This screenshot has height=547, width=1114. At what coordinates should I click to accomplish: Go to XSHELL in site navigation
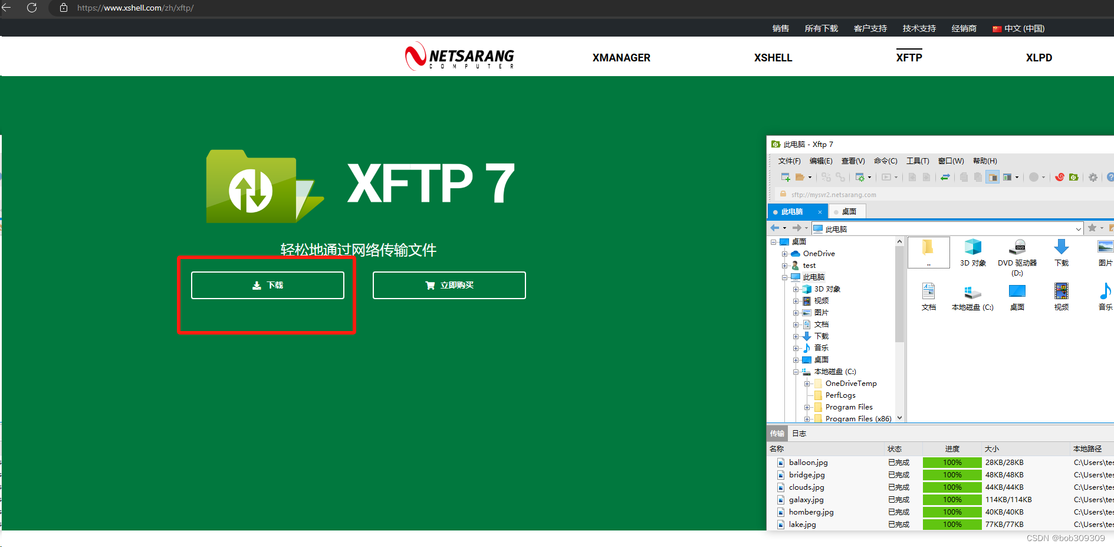[x=773, y=58]
